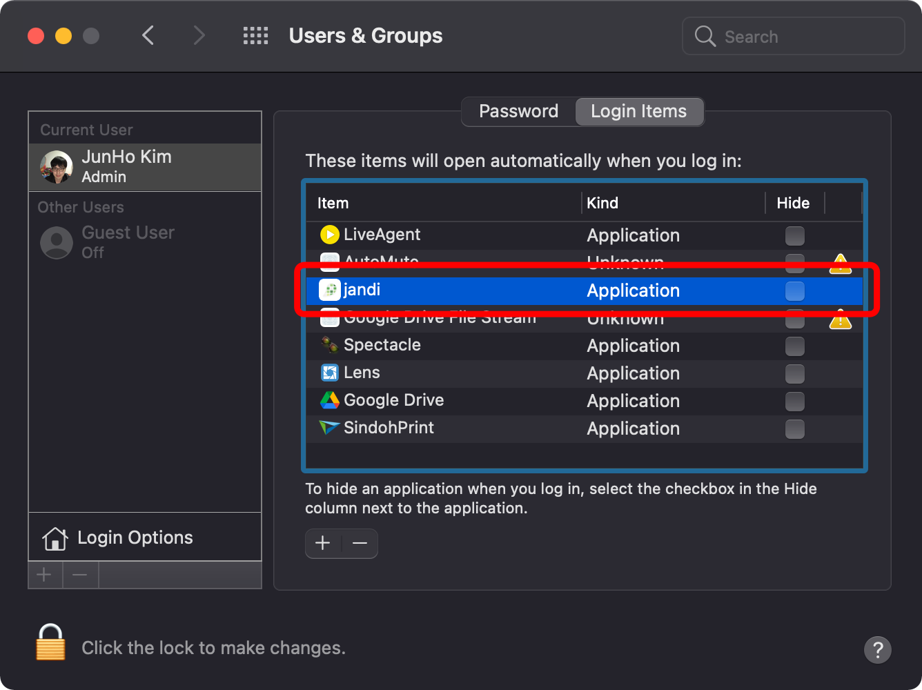Click the Google Drive triangle icon

330,400
